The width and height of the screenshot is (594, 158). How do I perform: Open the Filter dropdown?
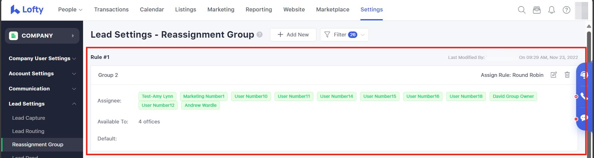click(x=344, y=35)
